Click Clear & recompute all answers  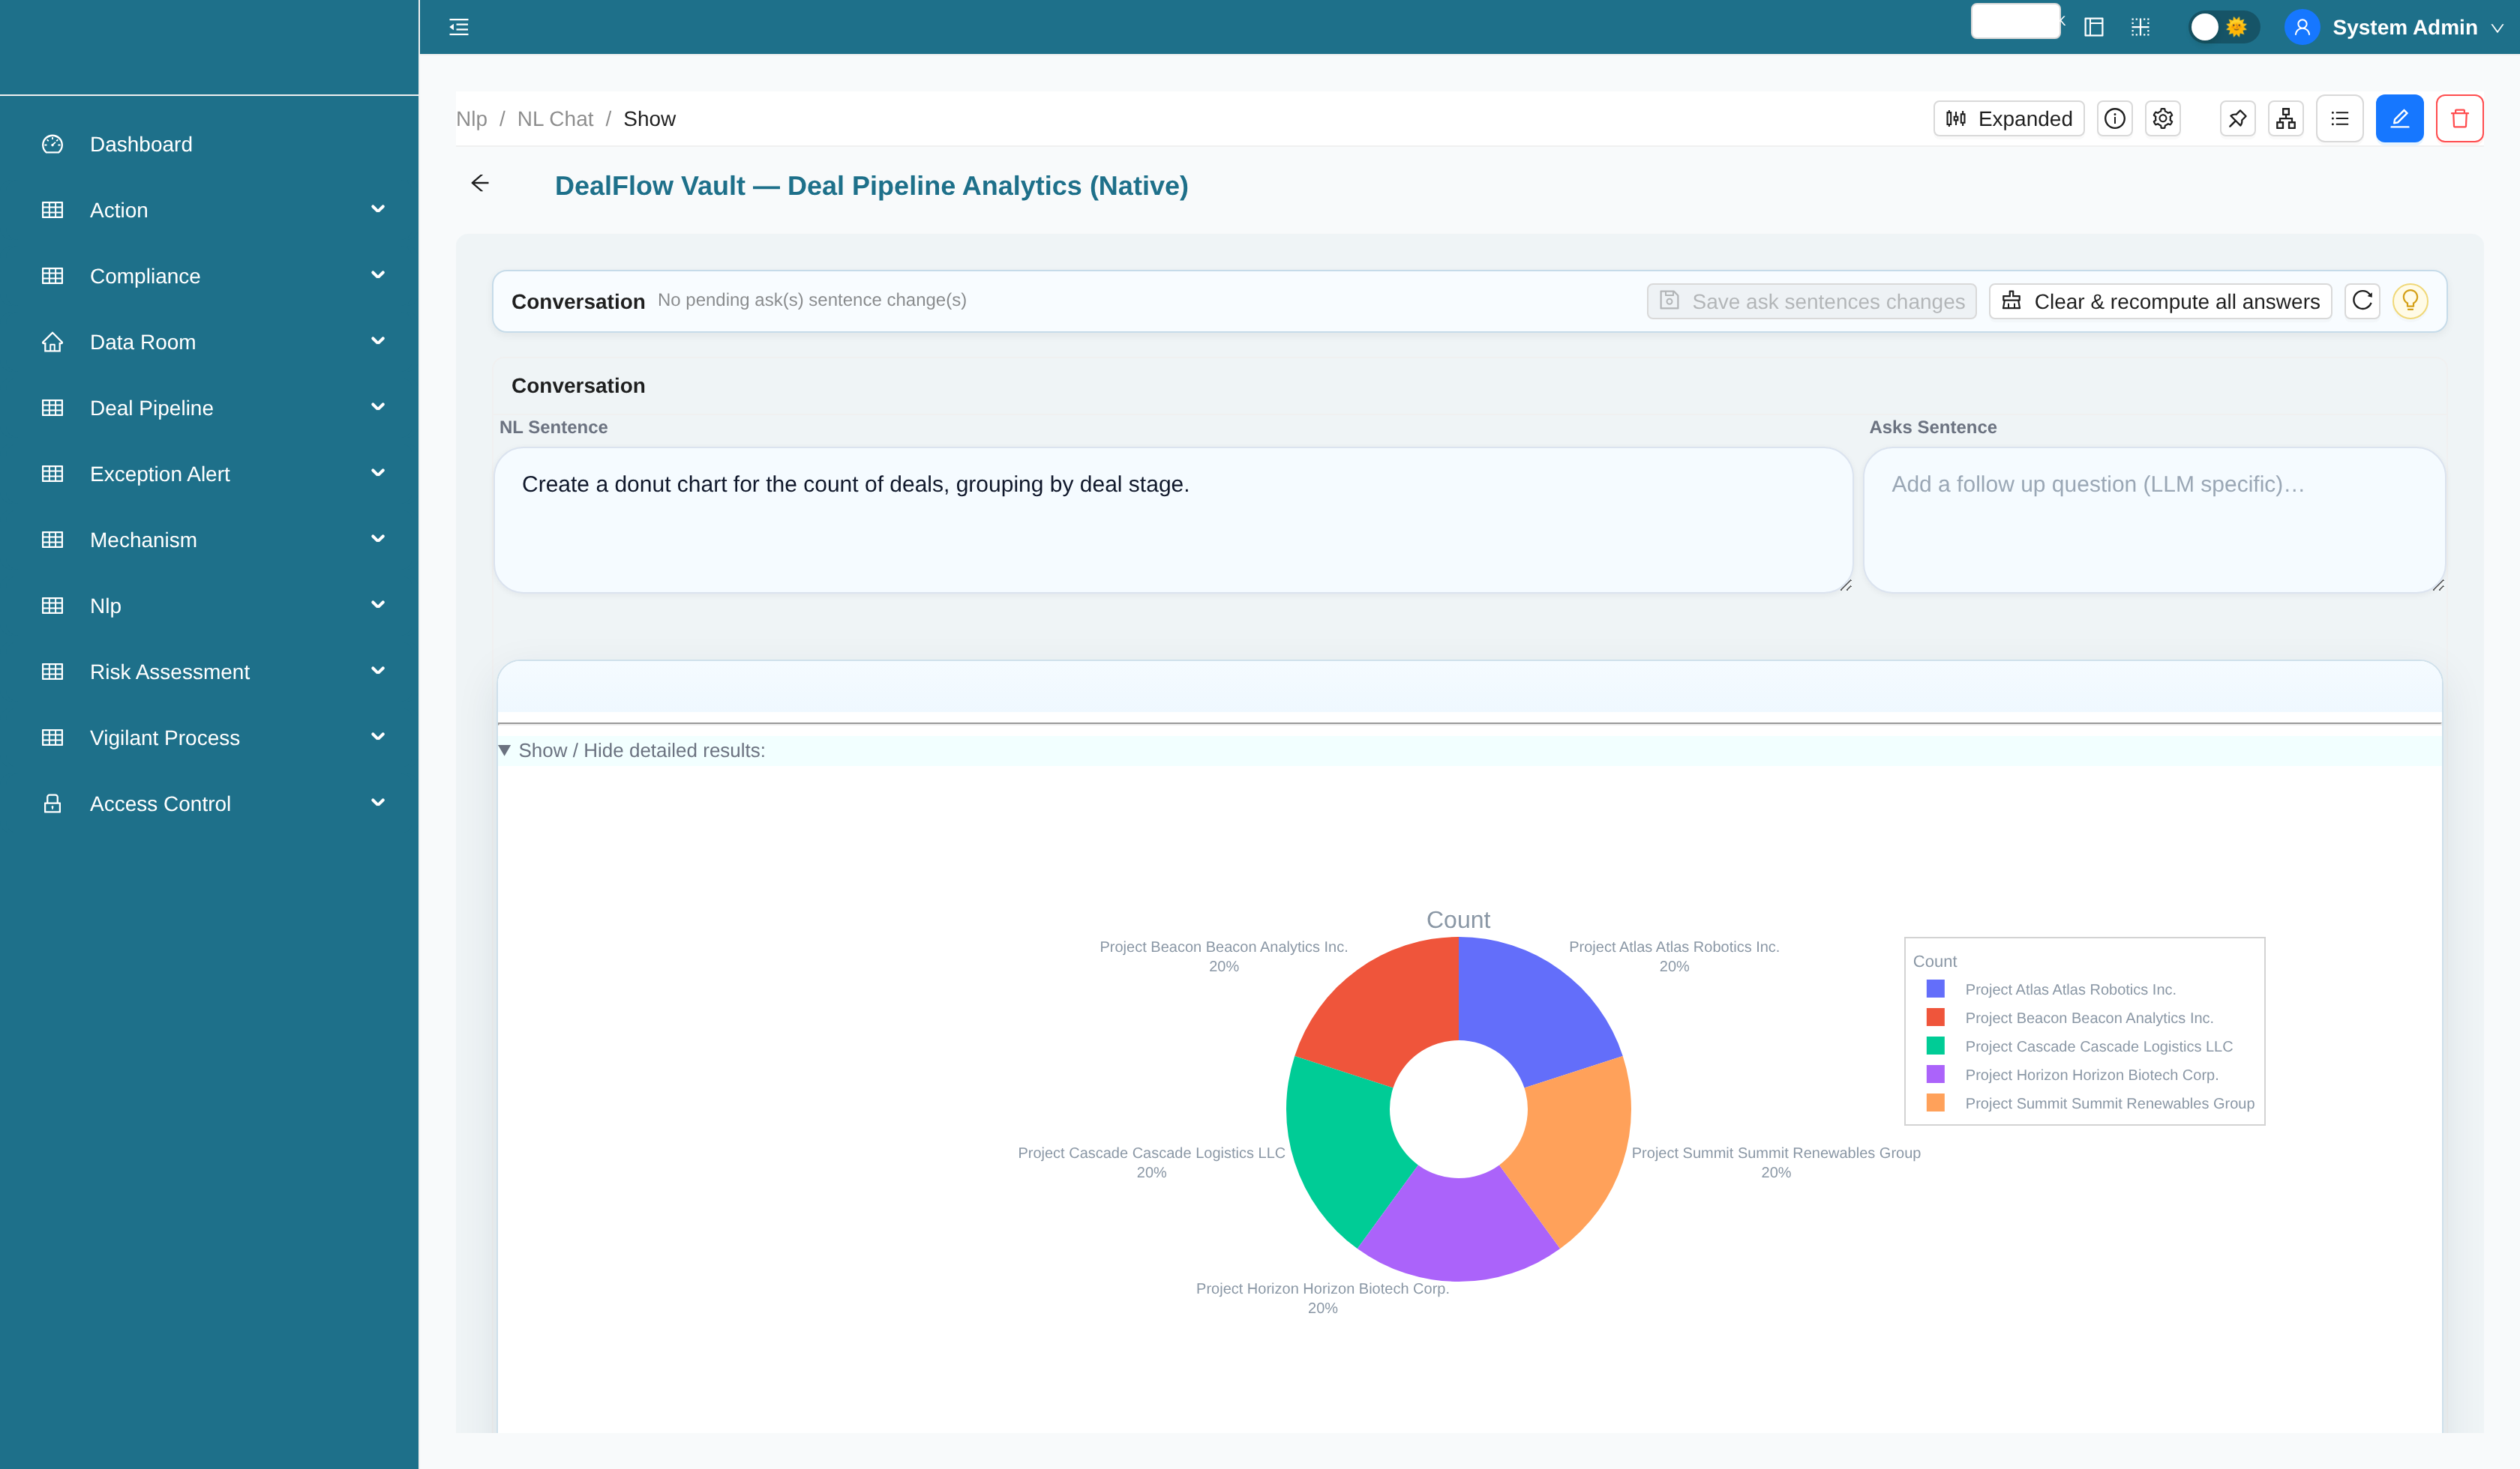click(2160, 301)
